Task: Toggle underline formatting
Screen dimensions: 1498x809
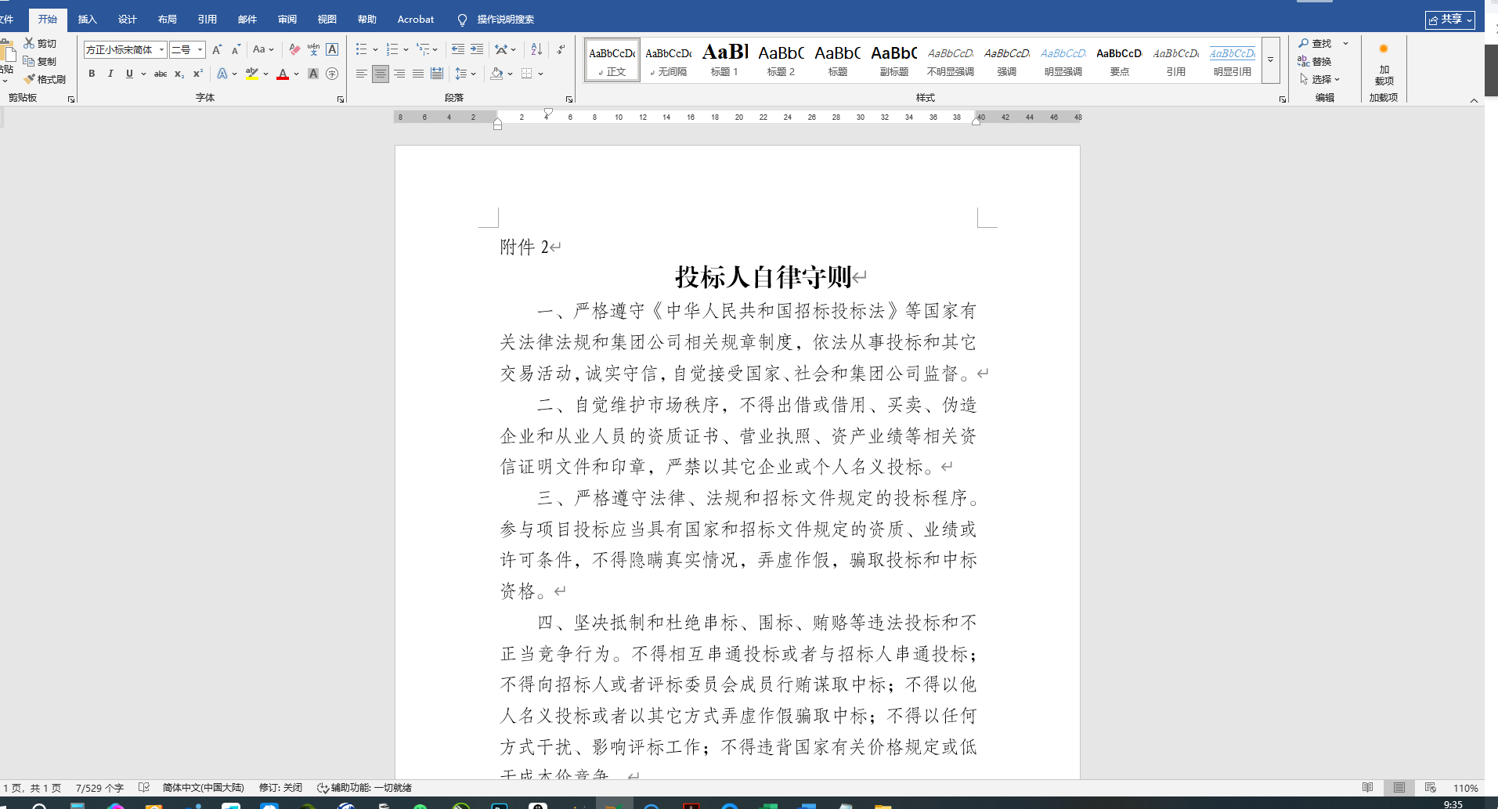Action: pyautogui.click(x=129, y=74)
